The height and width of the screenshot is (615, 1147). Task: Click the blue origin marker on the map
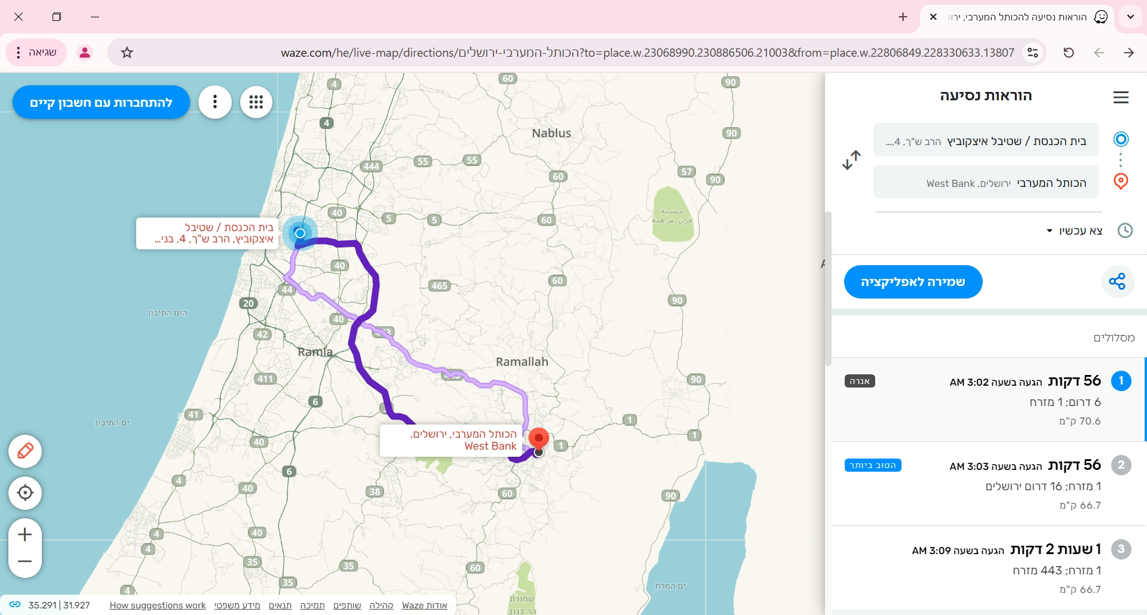coord(300,233)
